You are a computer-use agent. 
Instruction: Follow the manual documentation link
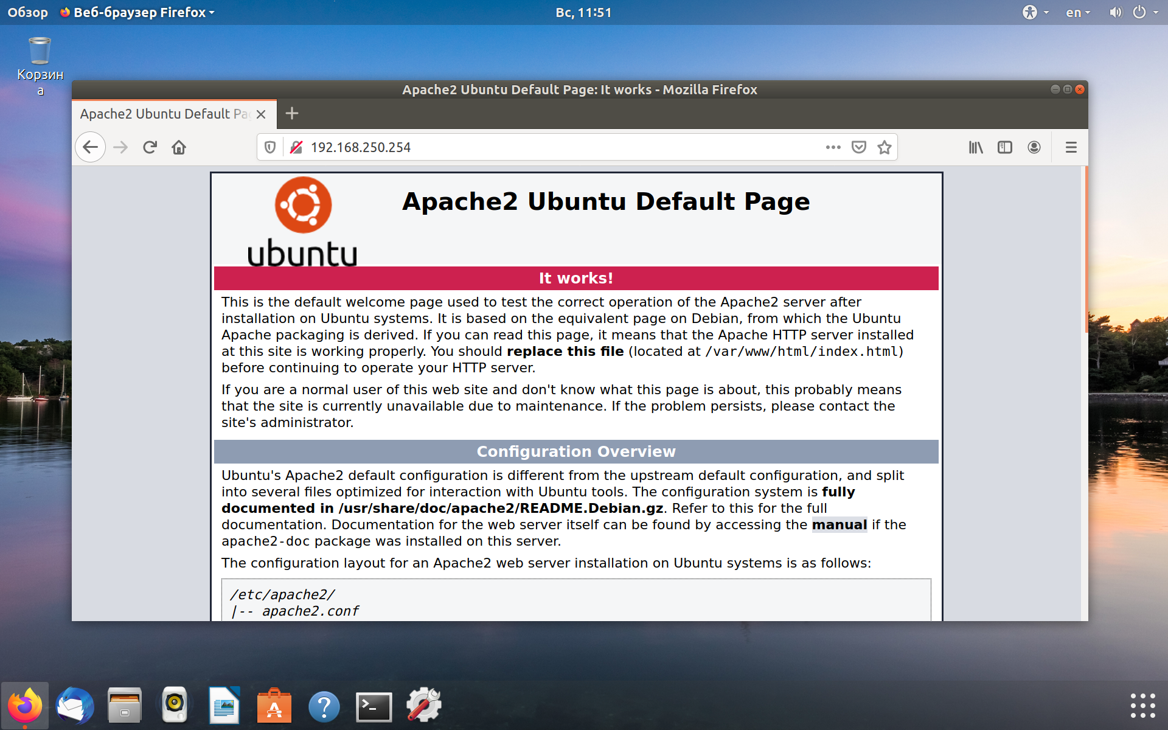pos(839,524)
